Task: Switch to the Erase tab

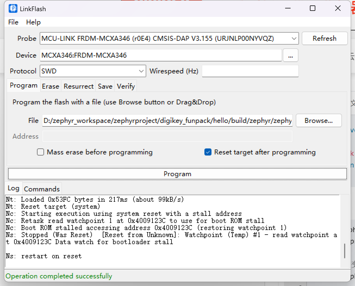Action: 51,86
